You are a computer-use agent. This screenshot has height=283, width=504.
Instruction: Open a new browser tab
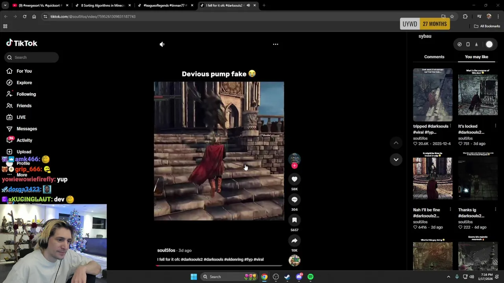[x=264, y=6]
